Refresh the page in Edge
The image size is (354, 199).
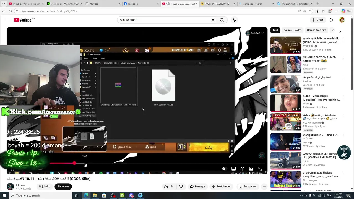(10, 11)
